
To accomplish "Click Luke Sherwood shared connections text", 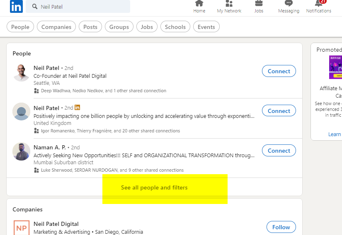I will pyautogui.click(x=112, y=170).
